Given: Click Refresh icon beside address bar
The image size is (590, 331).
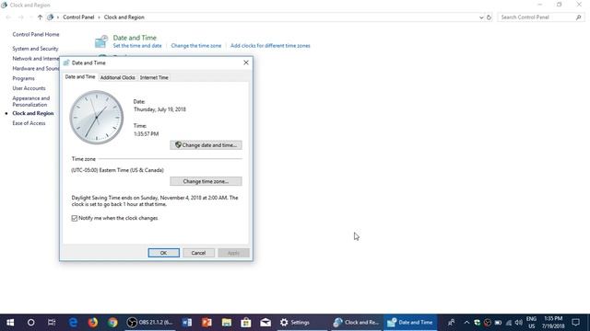Looking at the screenshot, I should click(489, 17).
